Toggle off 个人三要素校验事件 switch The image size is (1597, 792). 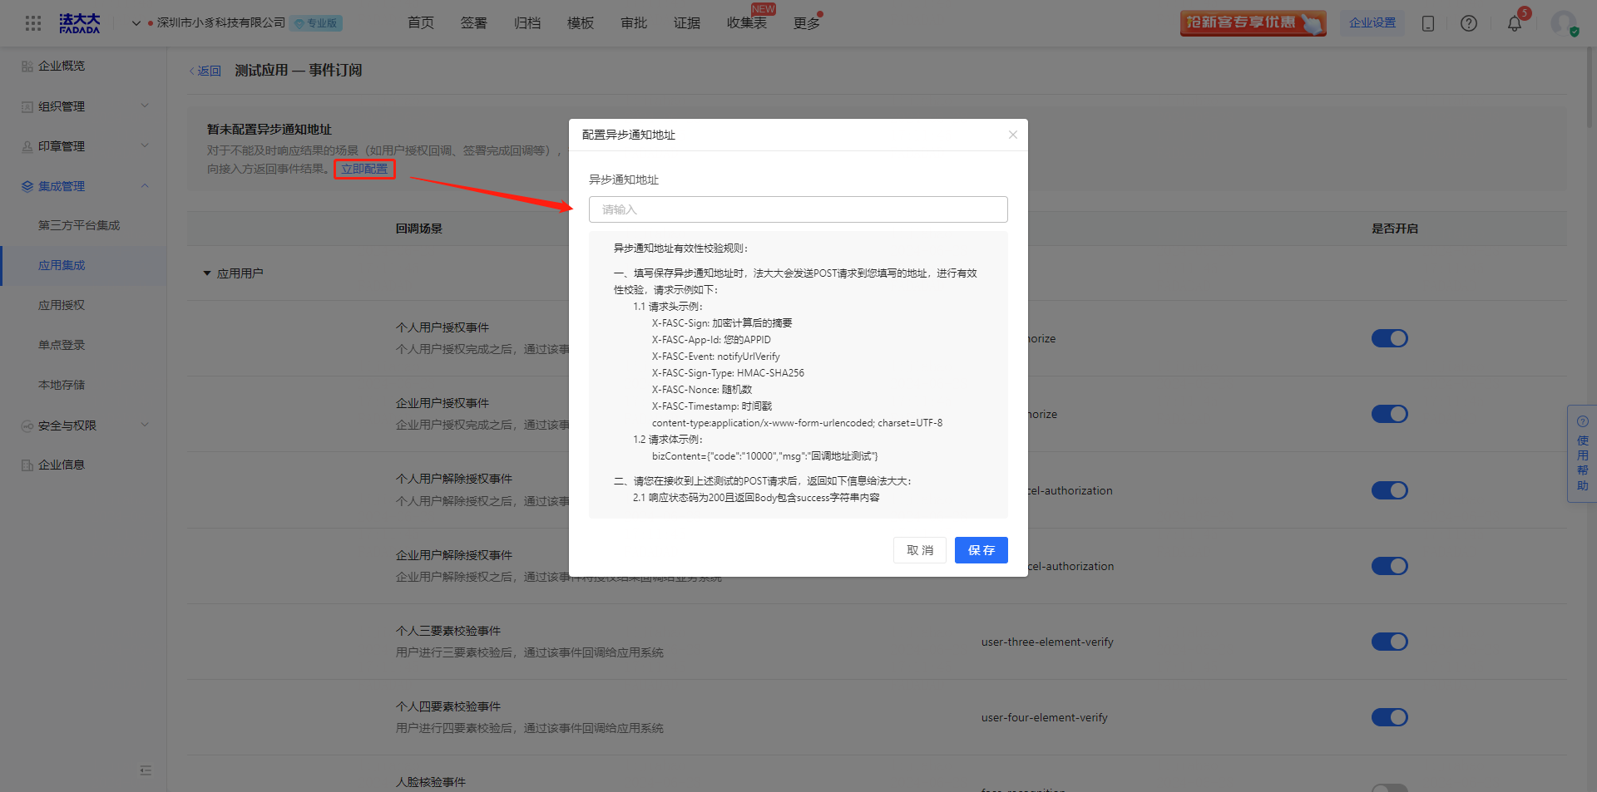pos(1389,642)
